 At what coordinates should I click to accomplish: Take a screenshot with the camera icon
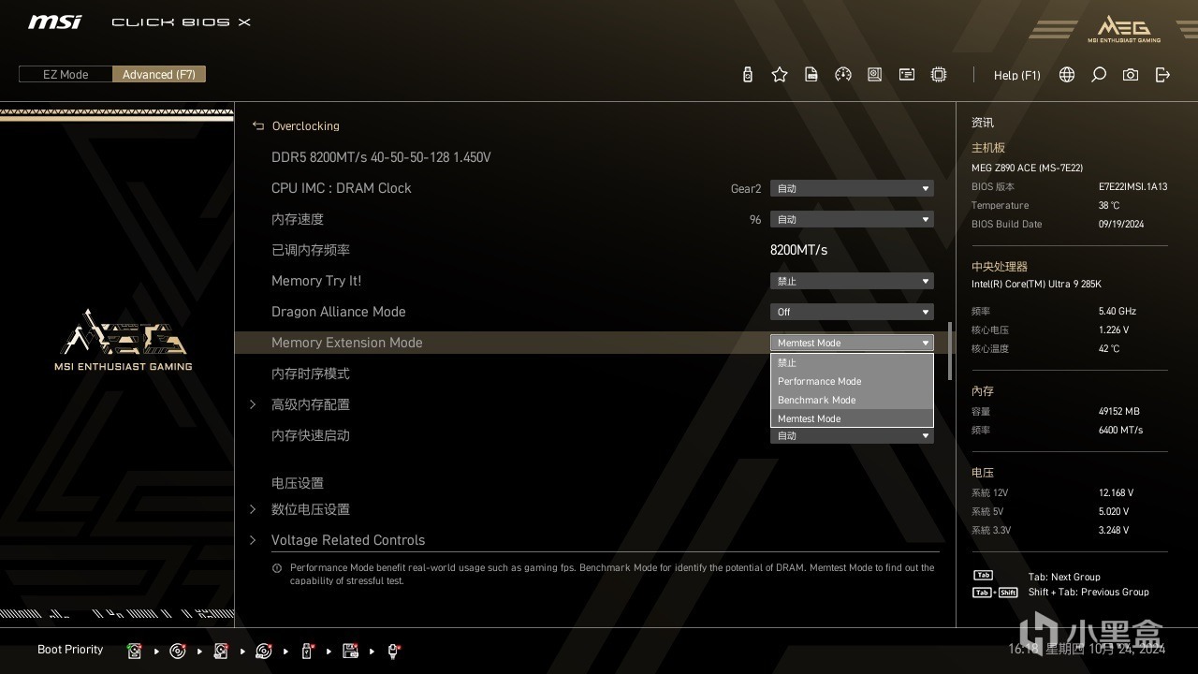(x=1131, y=75)
